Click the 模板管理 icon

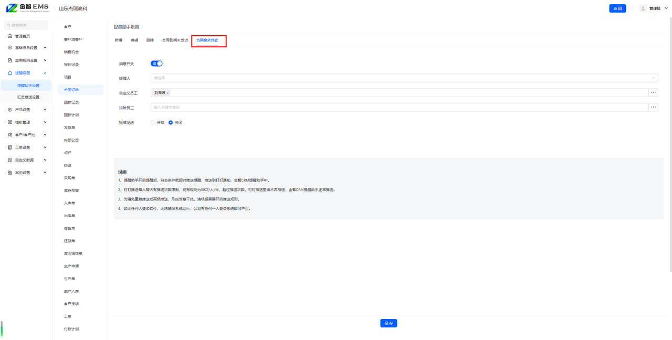(10, 122)
